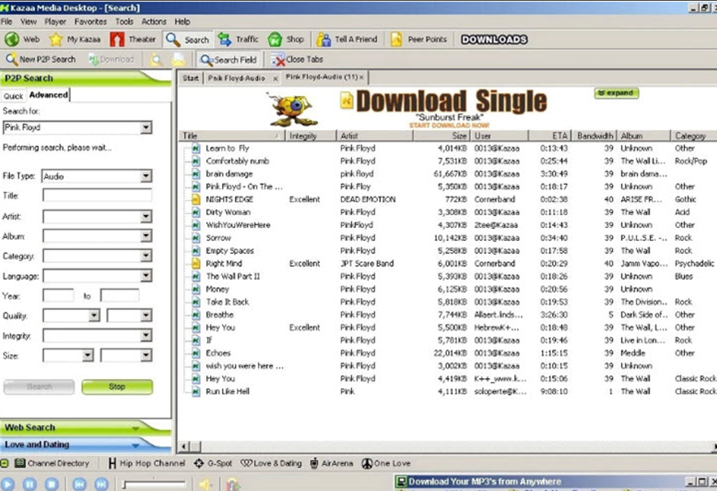Open the Actions menu
Screen dimensions: 717x491
[x=154, y=22]
